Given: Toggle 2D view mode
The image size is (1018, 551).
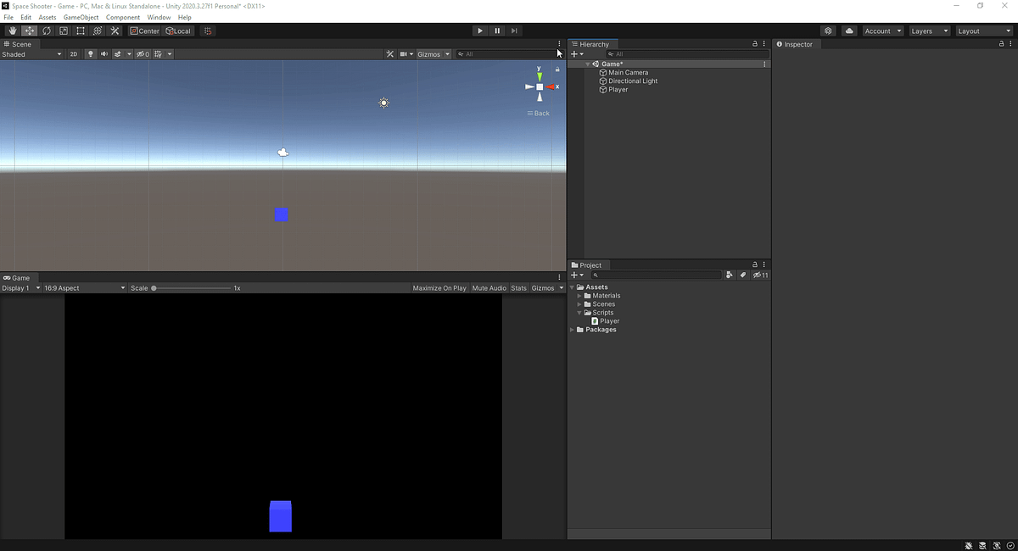Looking at the screenshot, I should [75, 53].
